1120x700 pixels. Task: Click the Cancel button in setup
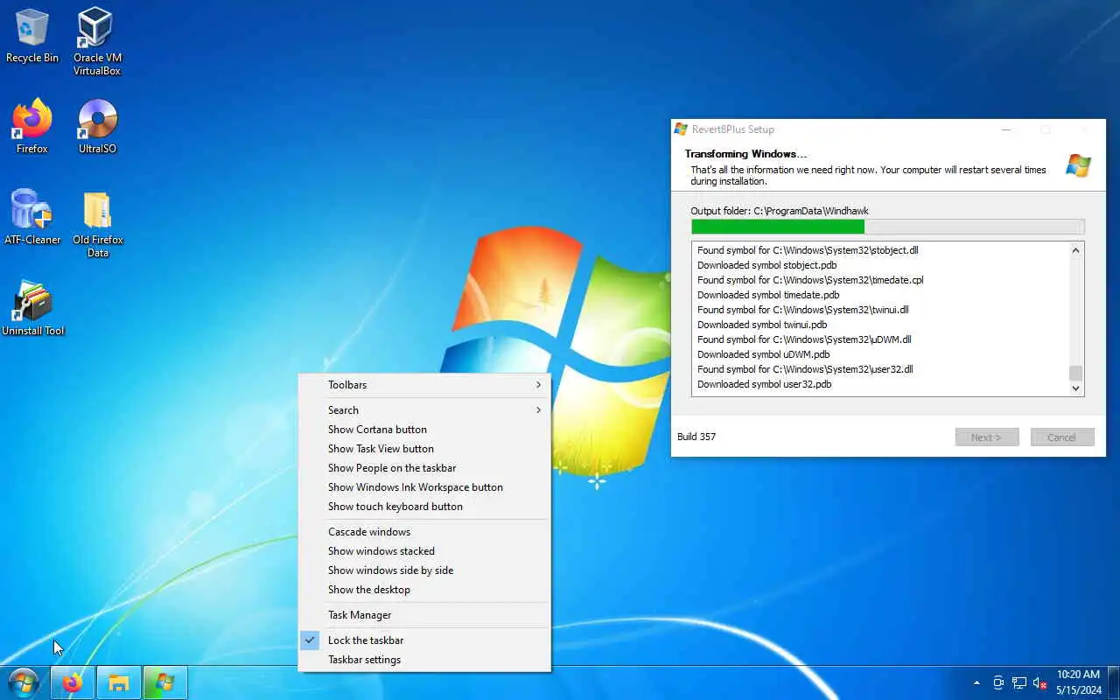pos(1062,437)
